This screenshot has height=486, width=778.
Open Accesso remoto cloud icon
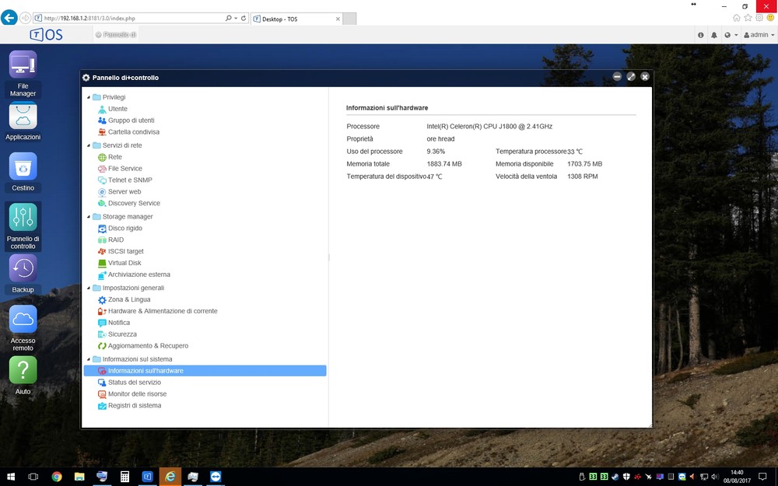[x=23, y=320]
